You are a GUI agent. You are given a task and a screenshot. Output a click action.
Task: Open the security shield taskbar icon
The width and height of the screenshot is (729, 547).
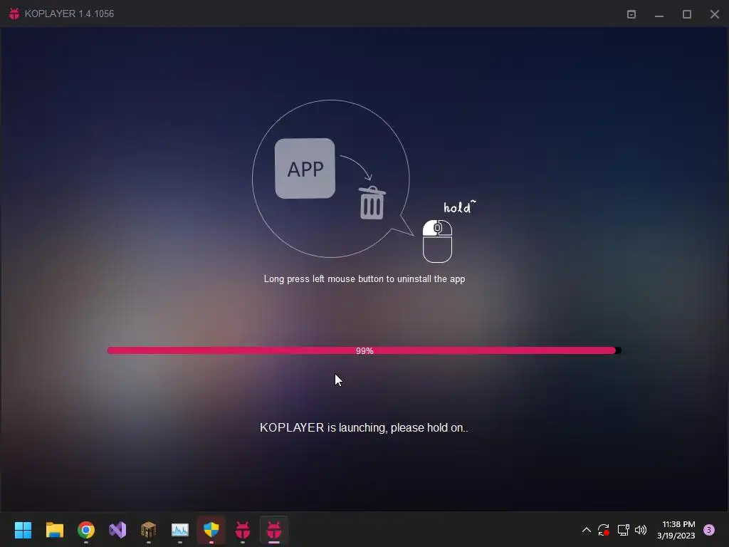coord(211,530)
